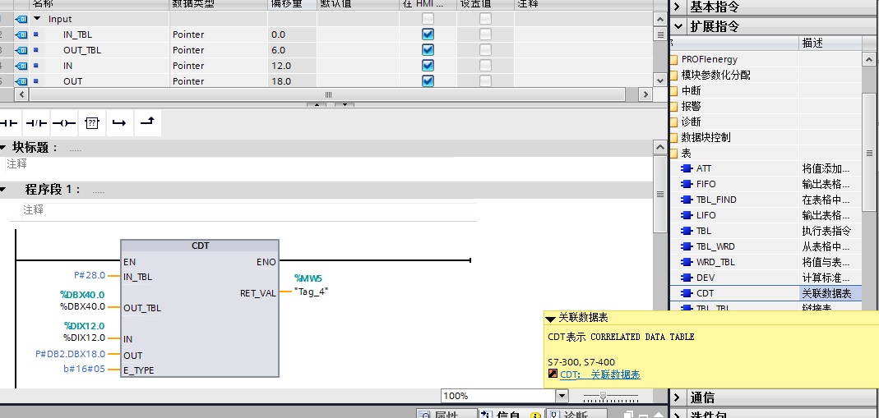879x418 pixels.
Task: Click the zoom slider next to 100%
Action: click(x=604, y=396)
